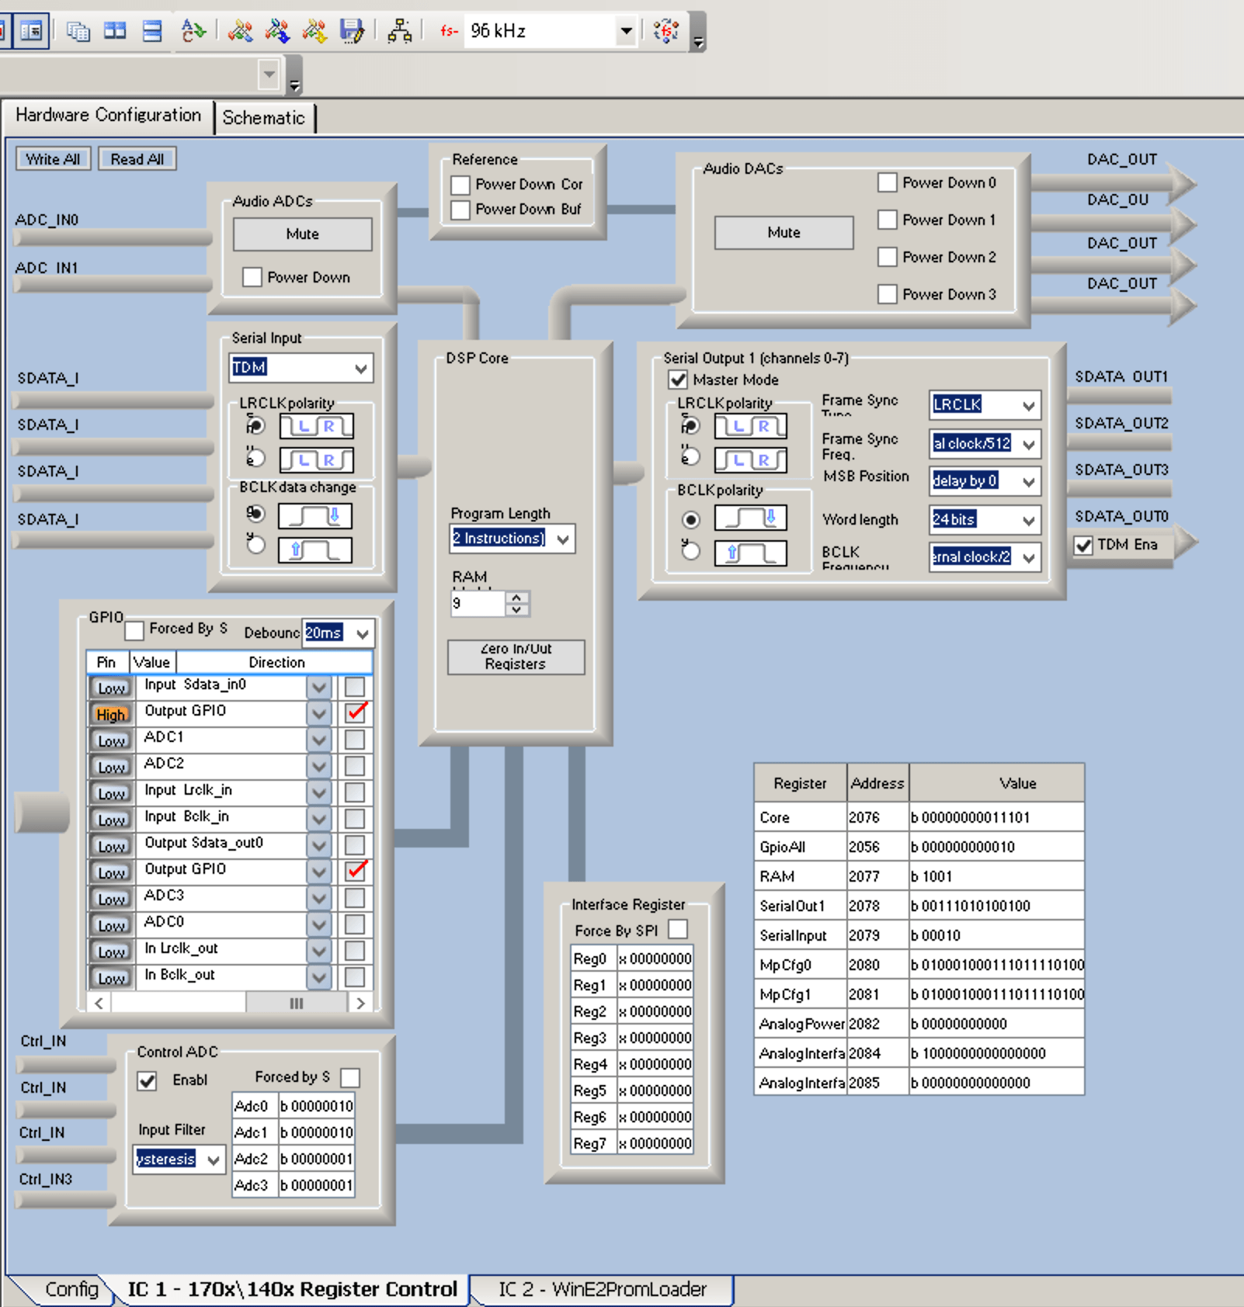The height and width of the screenshot is (1307, 1244).
Task: Click the cascade windows toolbar icon
Action: [x=78, y=31]
